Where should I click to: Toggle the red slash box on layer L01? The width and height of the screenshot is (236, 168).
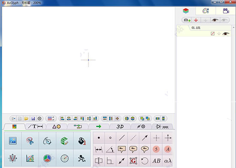point(213,33)
